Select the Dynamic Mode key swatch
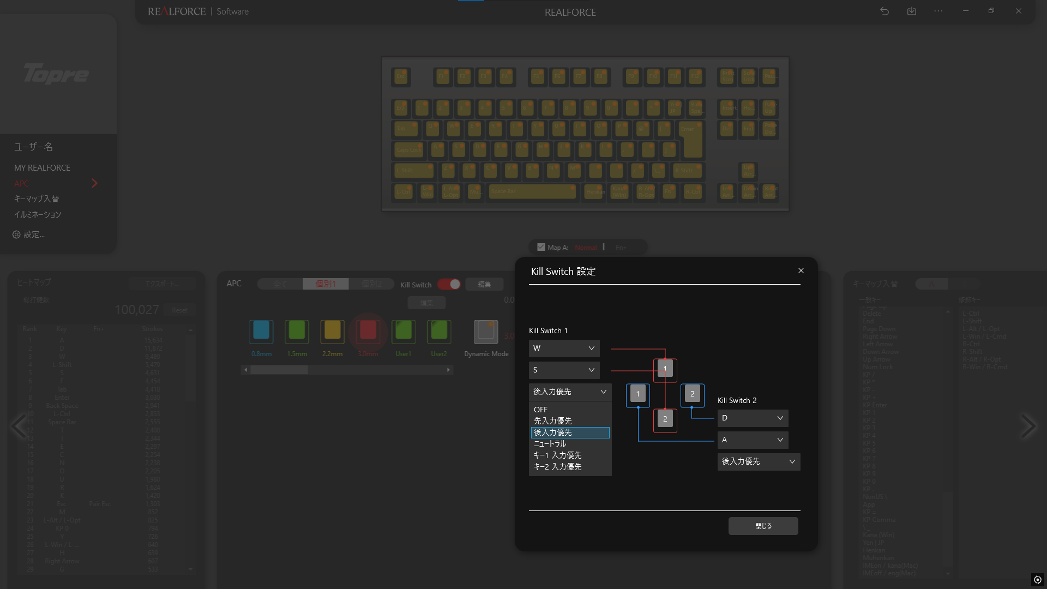Image resolution: width=1047 pixels, height=589 pixels. 485,332
